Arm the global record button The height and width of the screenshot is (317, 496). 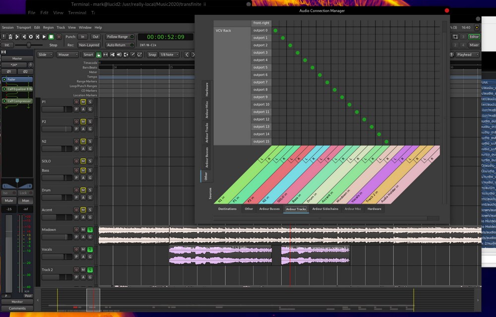(x=59, y=37)
